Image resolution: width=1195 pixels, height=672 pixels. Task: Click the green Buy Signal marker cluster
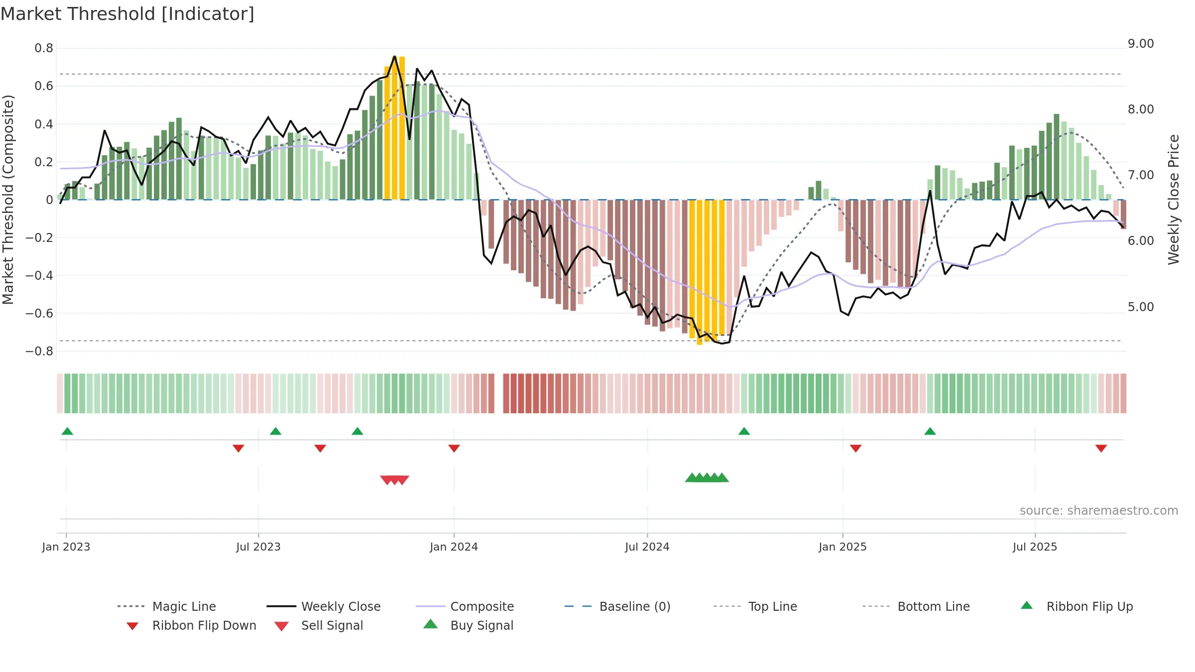pos(707,477)
